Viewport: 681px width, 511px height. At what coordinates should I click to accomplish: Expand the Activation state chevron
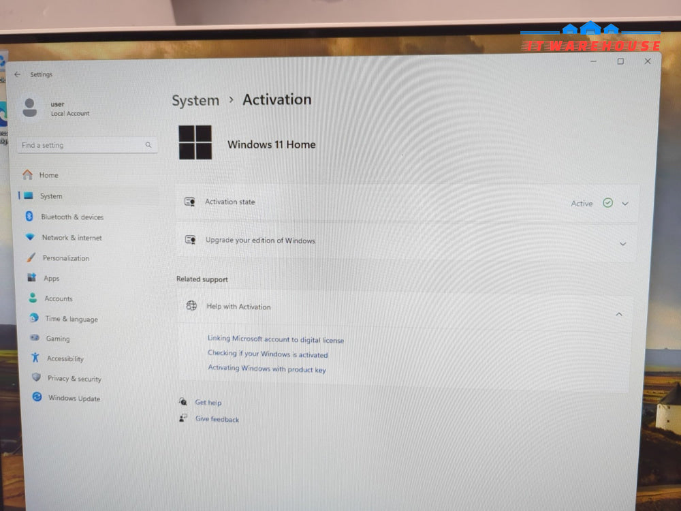pyautogui.click(x=625, y=203)
